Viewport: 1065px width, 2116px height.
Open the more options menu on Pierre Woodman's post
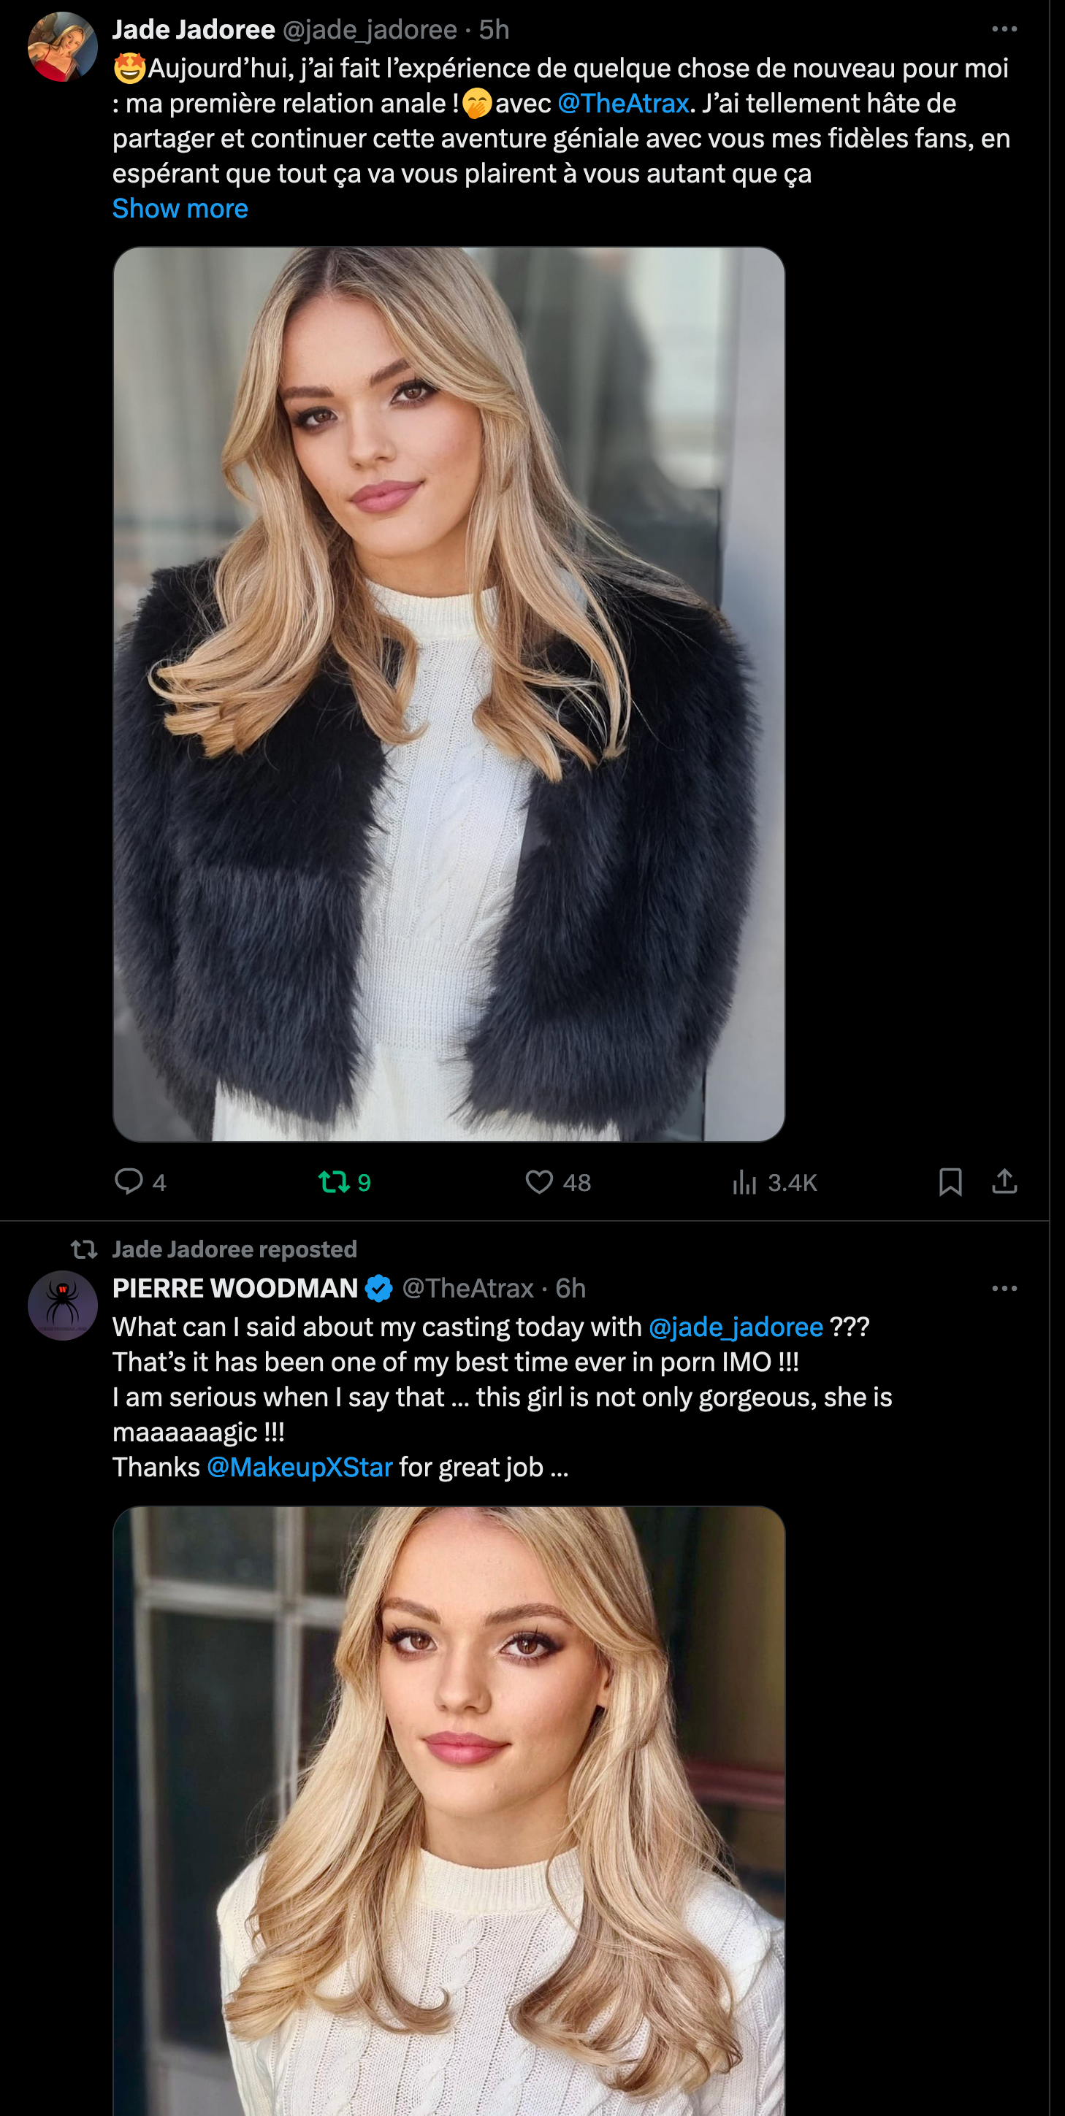(x=1004, y=1288)
